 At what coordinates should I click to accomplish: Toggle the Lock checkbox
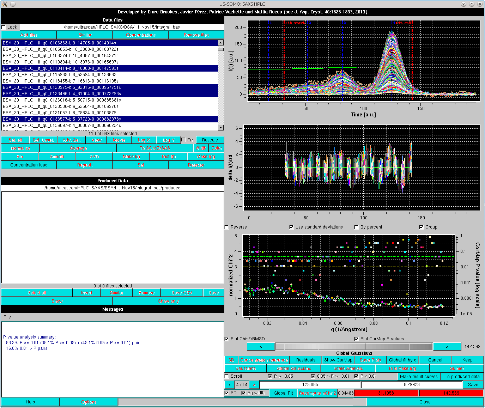coord(4,27)
